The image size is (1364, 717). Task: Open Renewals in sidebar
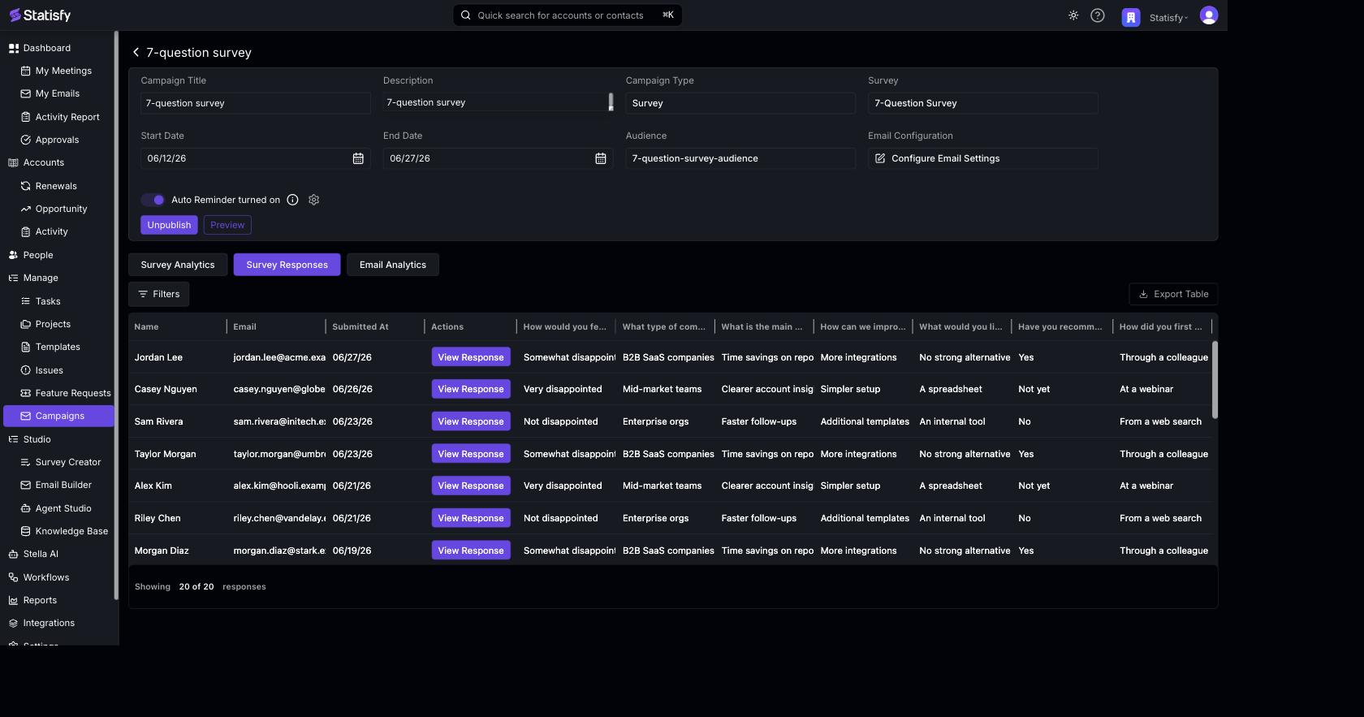click(x=49, y=186)
